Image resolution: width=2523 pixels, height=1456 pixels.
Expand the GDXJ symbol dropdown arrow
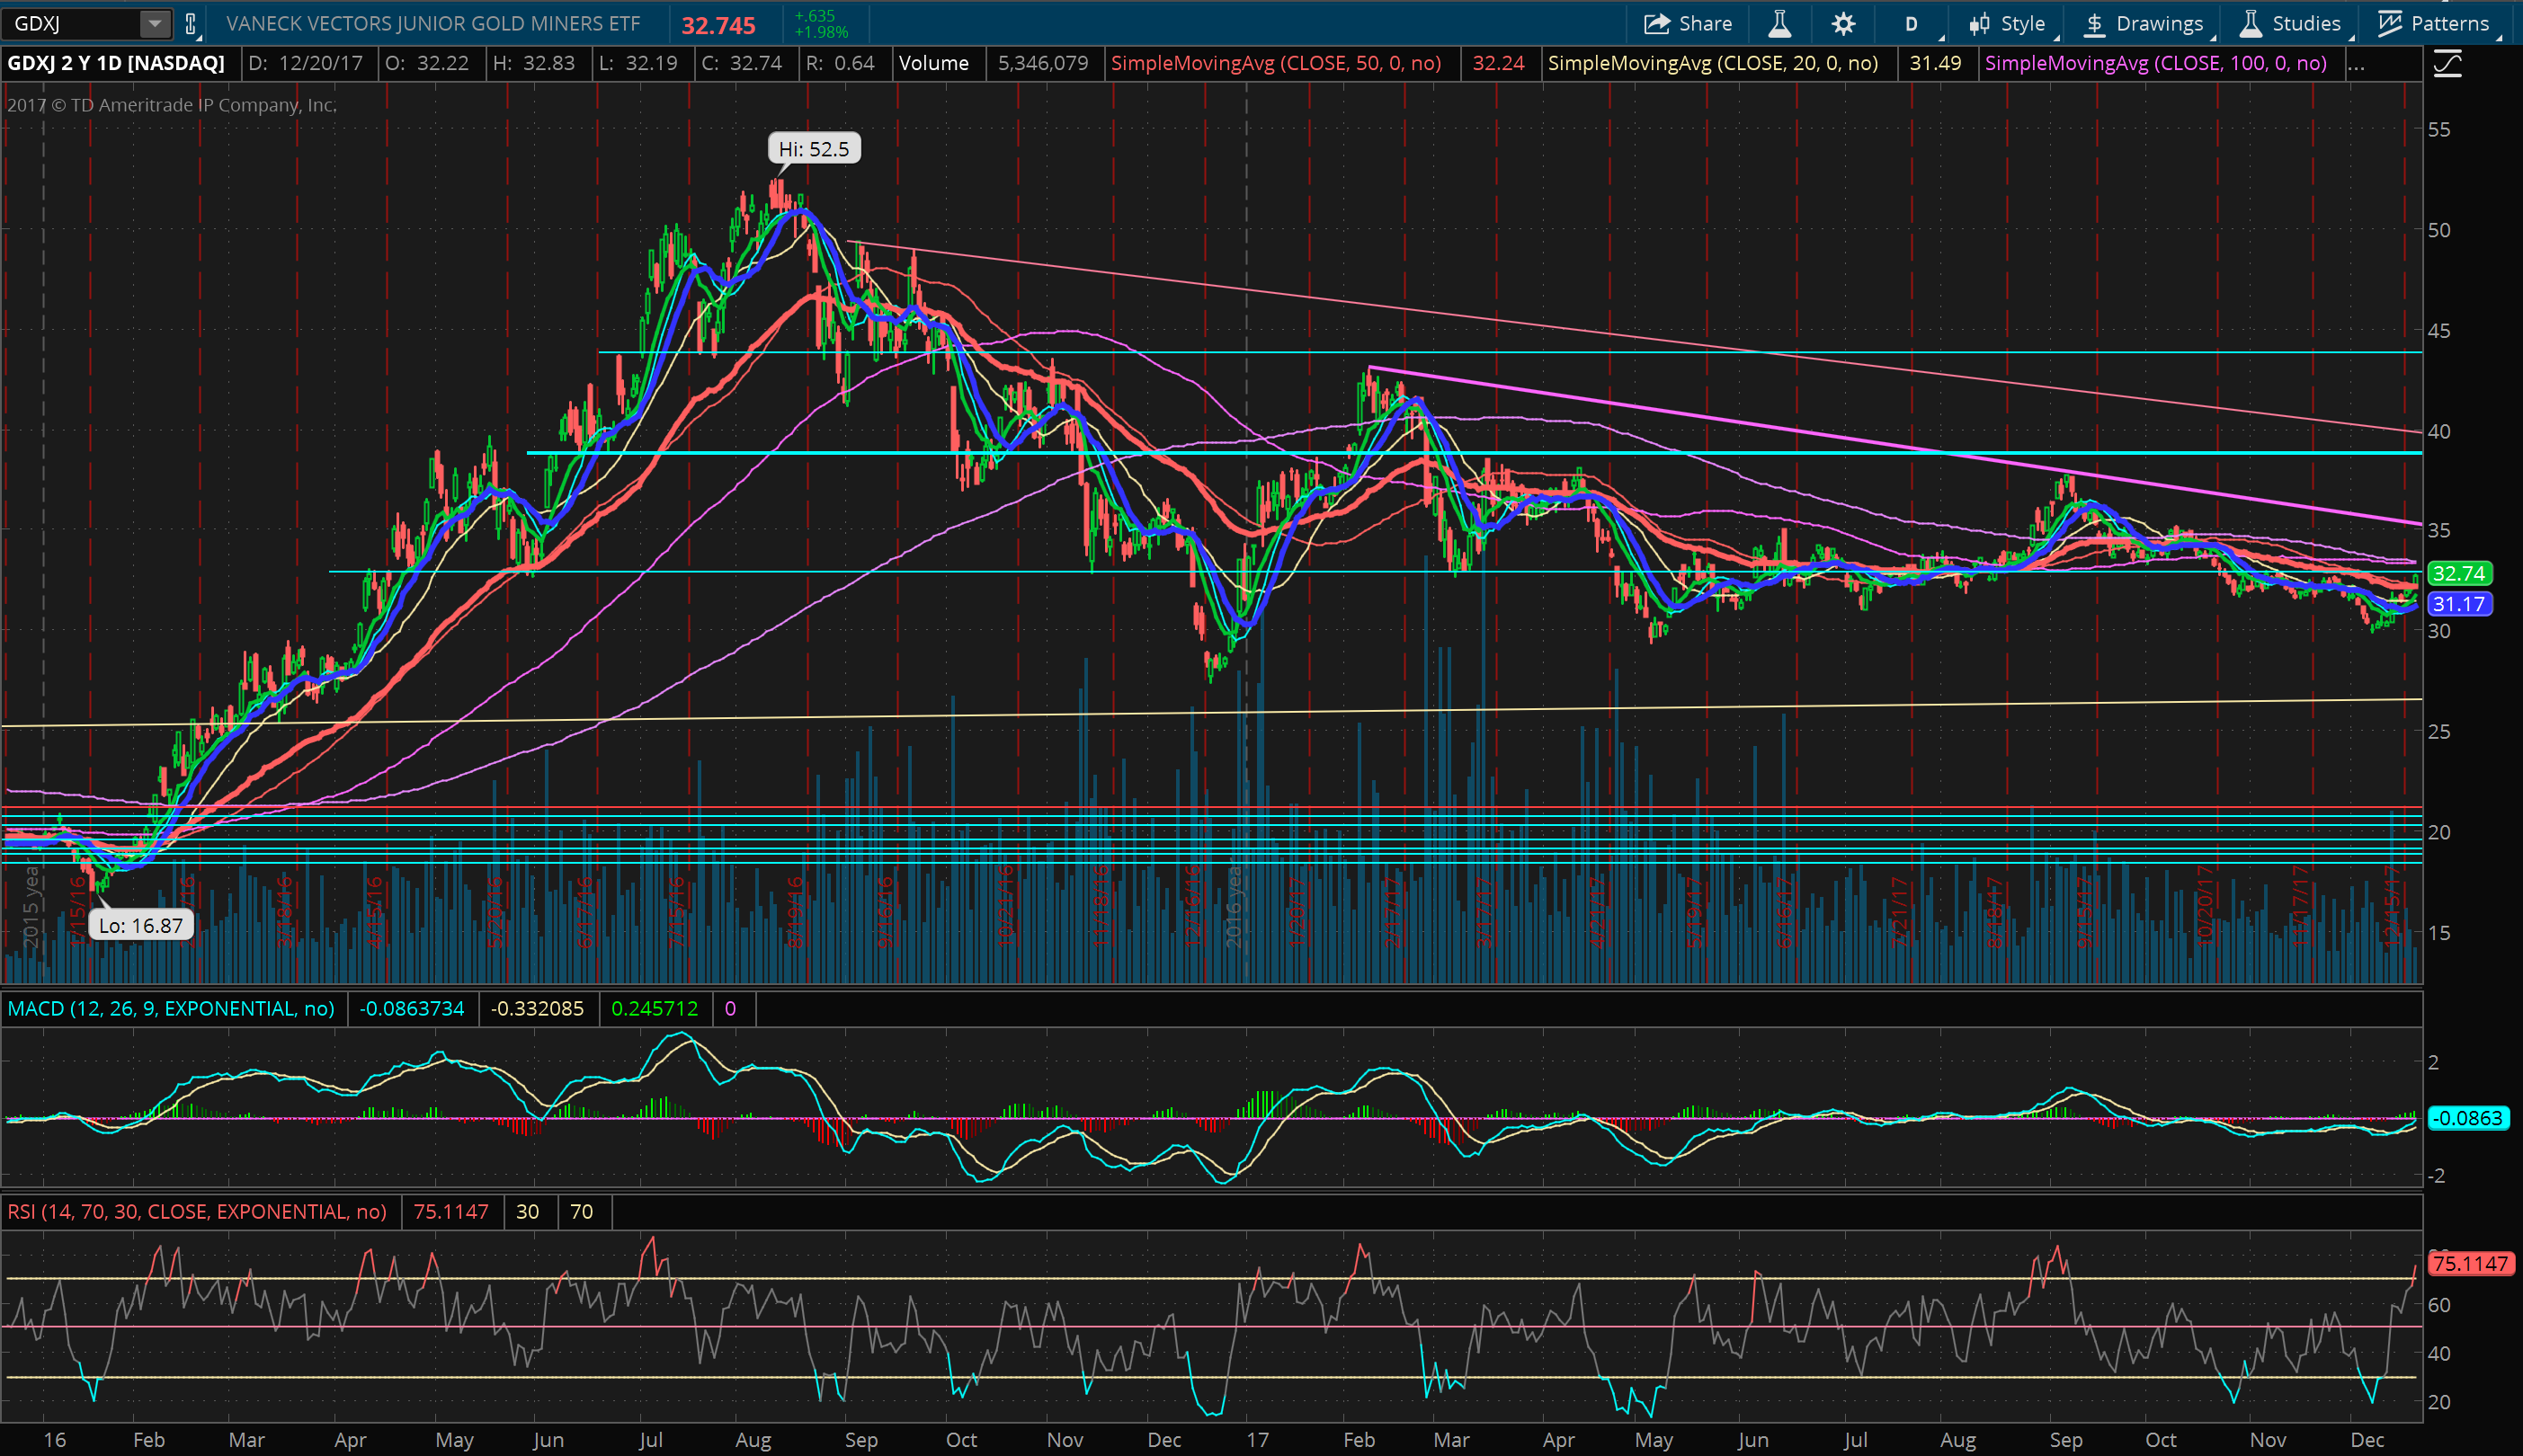point(154,23)
